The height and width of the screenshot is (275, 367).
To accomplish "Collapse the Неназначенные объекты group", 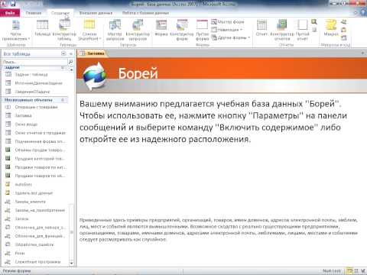I will 63,100.
